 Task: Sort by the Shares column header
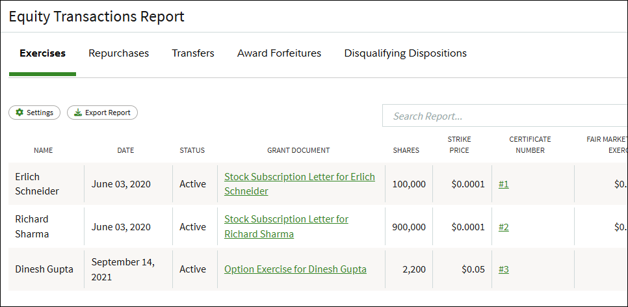tap(406, 150)
